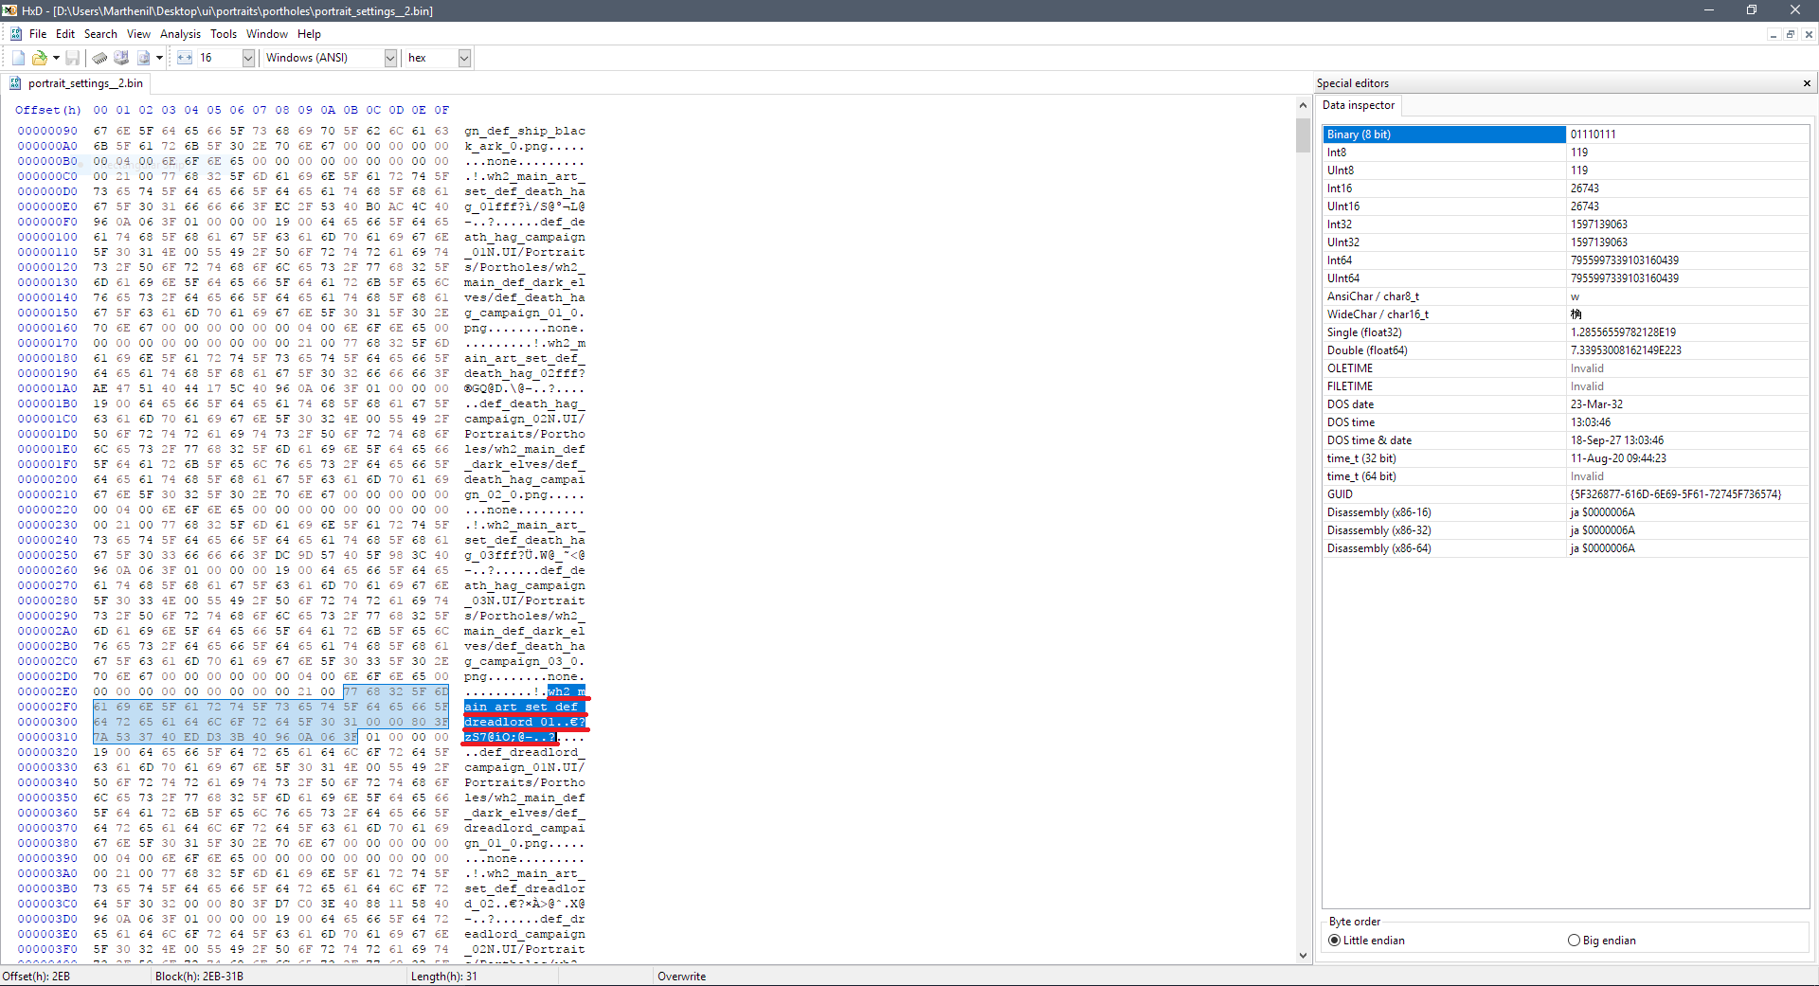This screenshot has width=1819, height=986.
Task: Open the Edit menu
Action: 64,34
